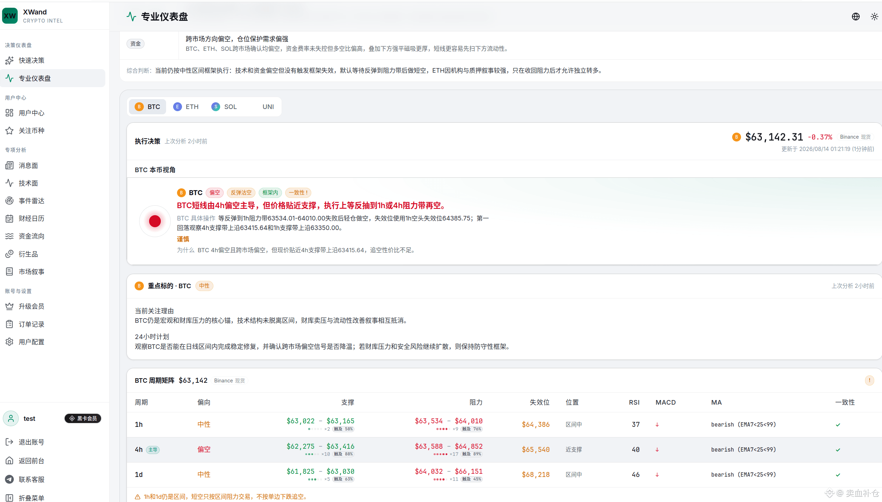The image size is (882, 502).
Task: Click 1d support range $61,825 – $63,030
Action: (x=321, y=471)
